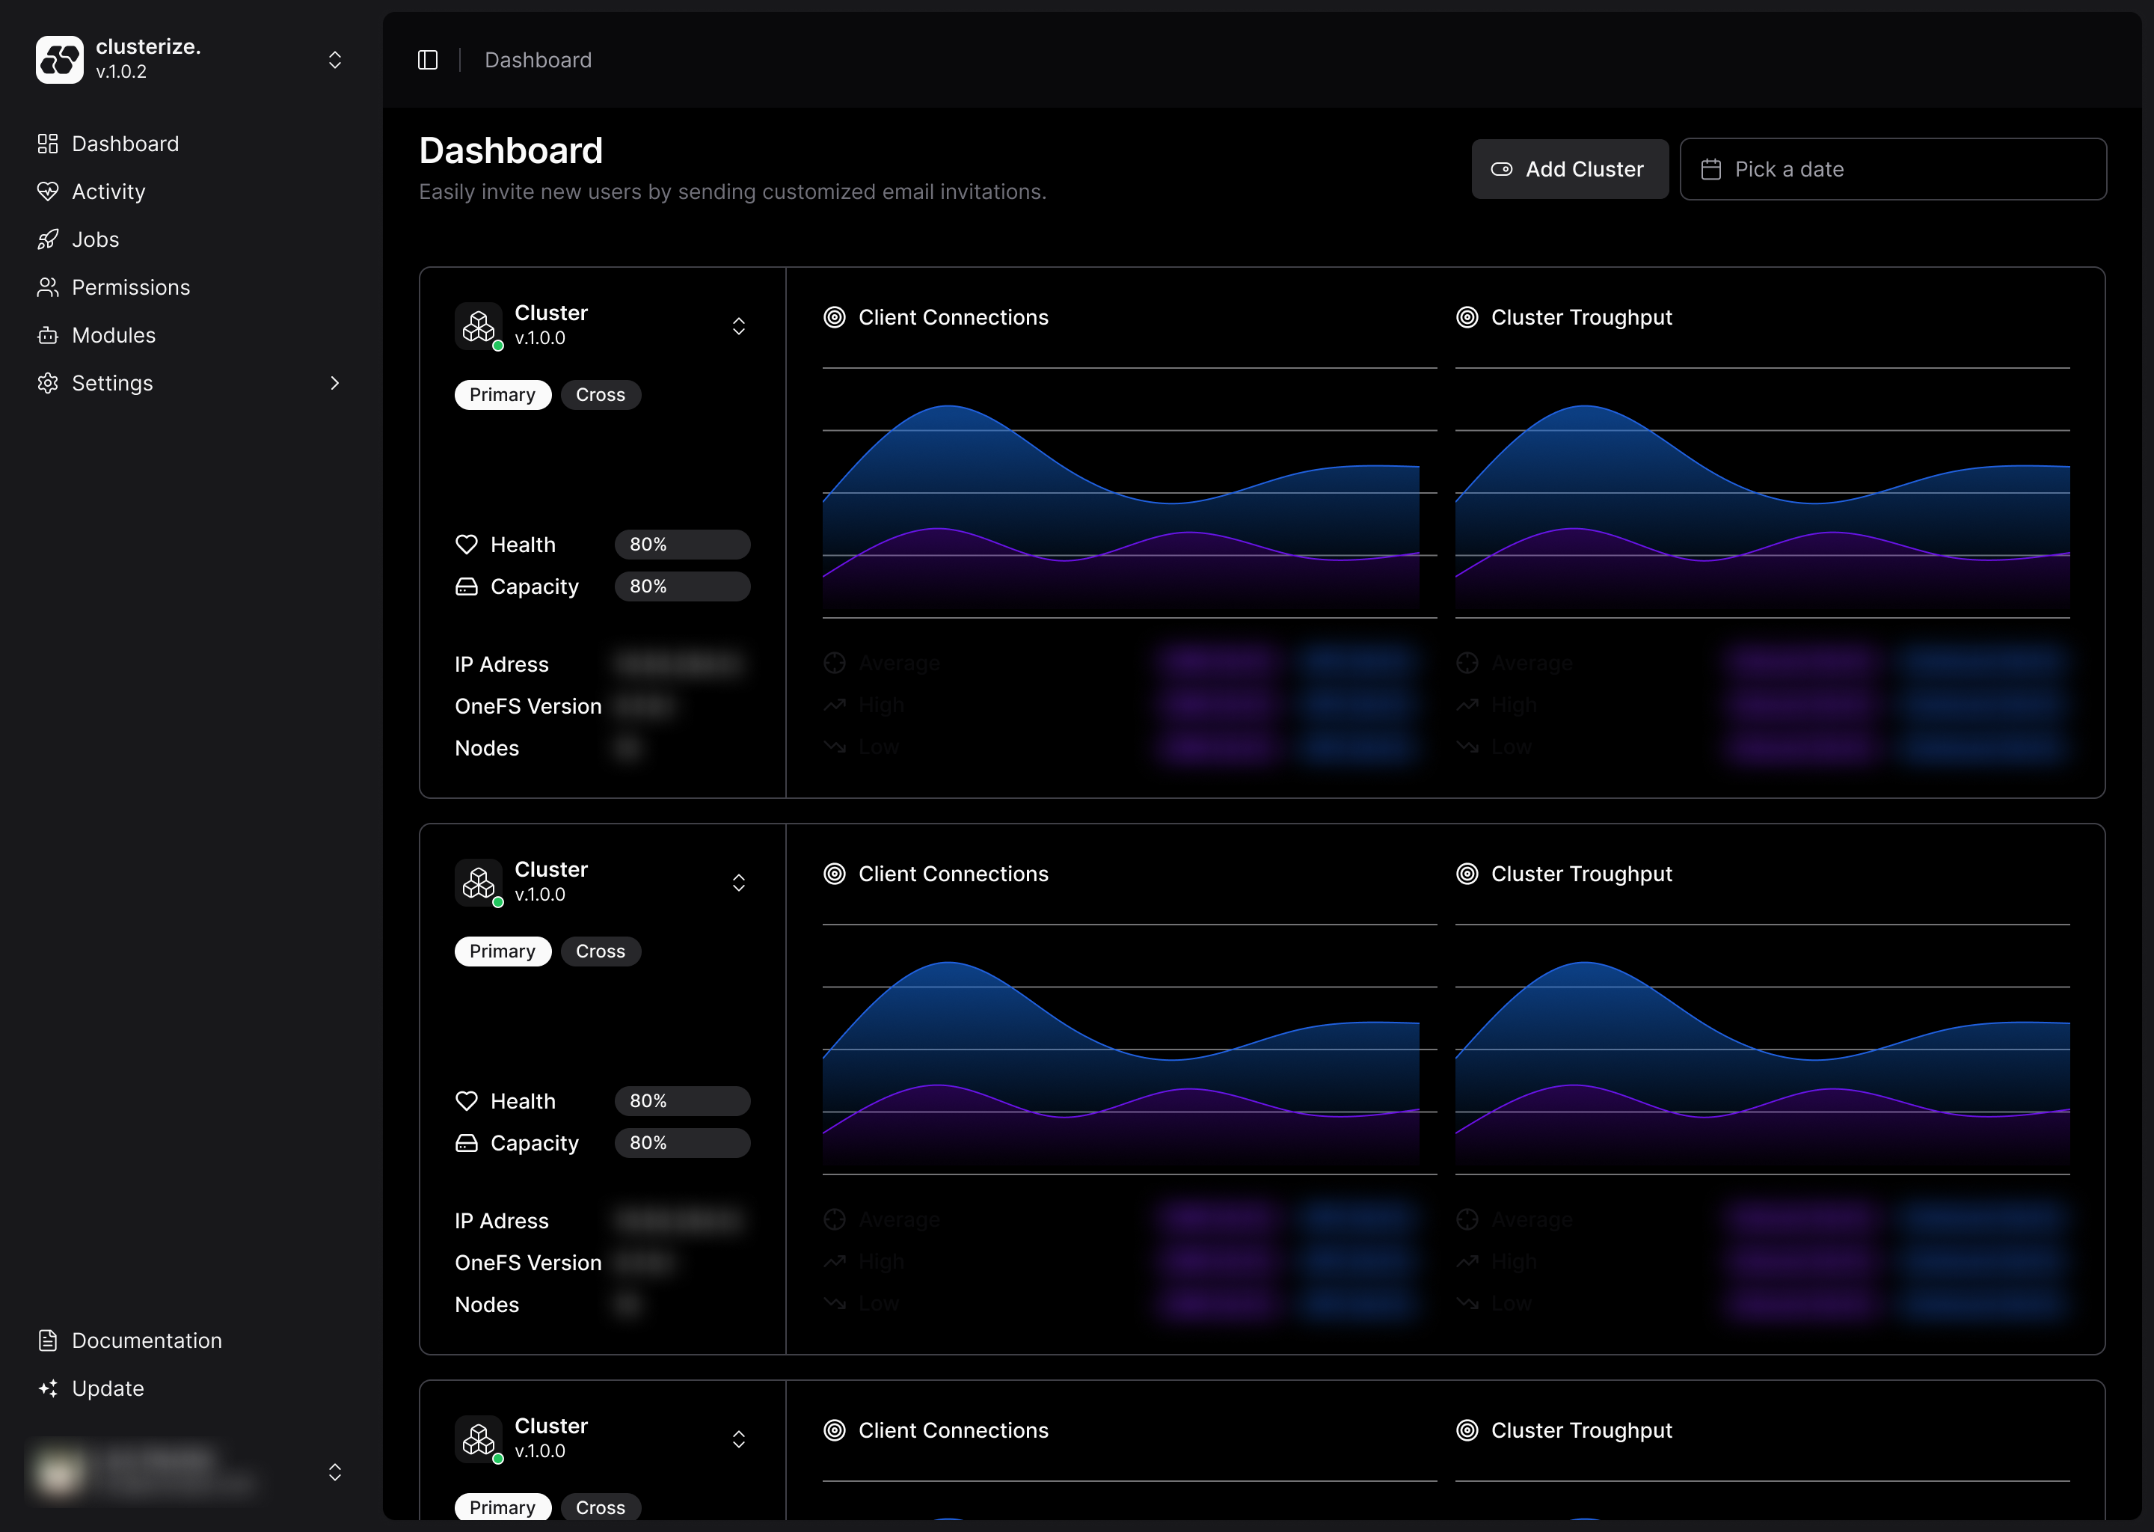Image resolution: width=2154 pixels, height=1532 pixels.
Task: Click first card's Cluster Troughput target icon
Action: pyautogui.click(x=1467, y=317)
